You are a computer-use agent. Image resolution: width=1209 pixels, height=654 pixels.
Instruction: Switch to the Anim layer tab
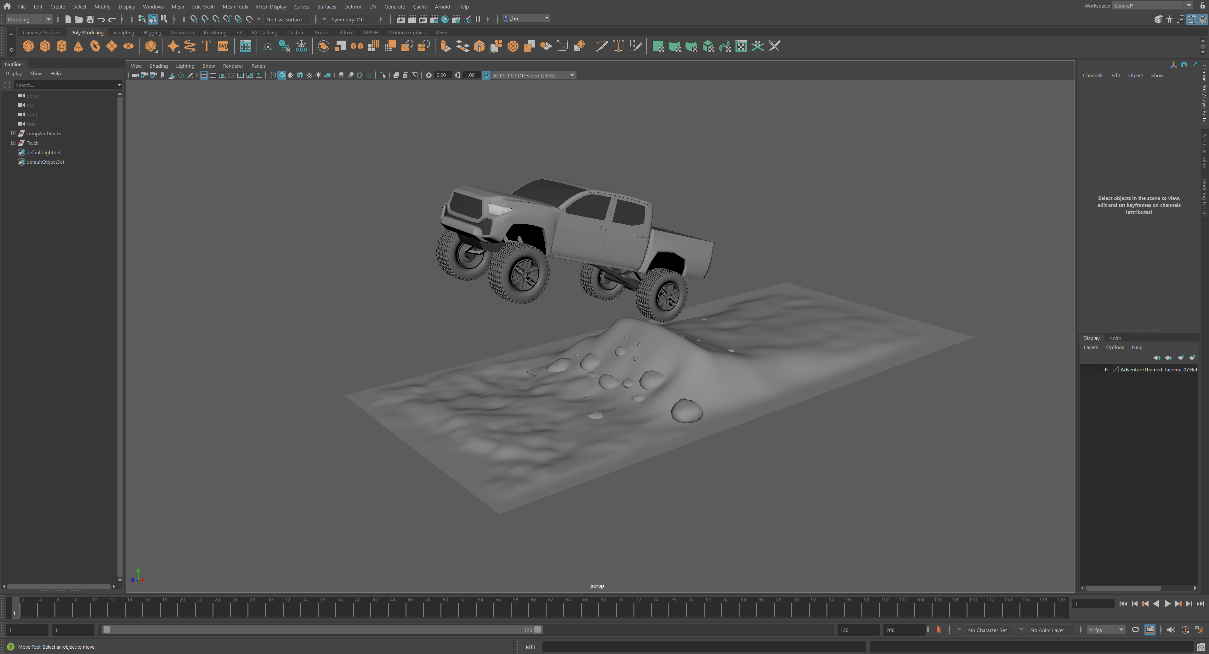click(1115, 338)
